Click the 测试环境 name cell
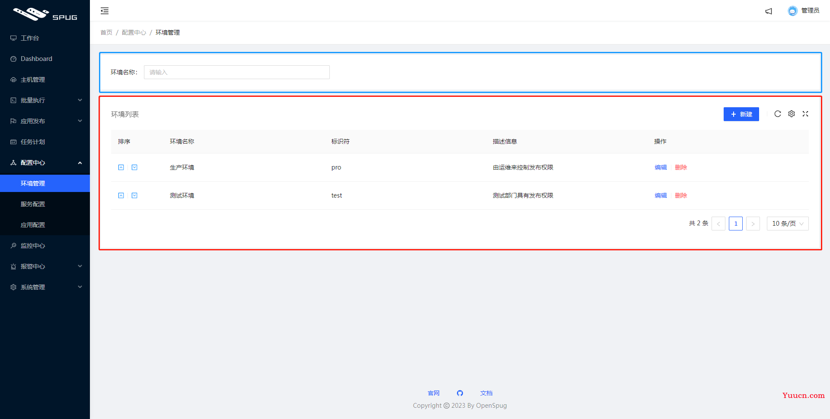This screenshot has height=419, width=830. [182, 195]
